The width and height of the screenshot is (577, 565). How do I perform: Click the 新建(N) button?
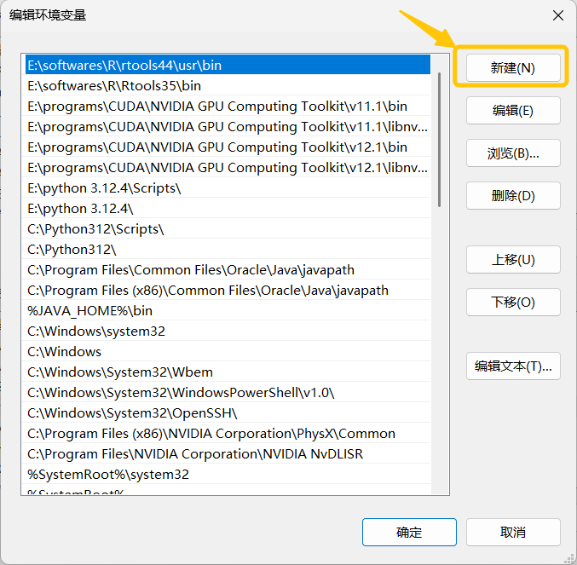512,68
